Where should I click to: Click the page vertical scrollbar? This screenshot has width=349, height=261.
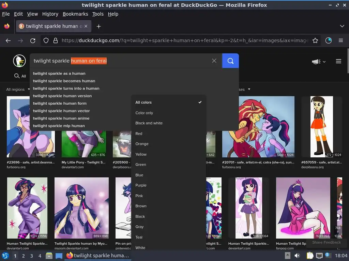pos(348,60)
